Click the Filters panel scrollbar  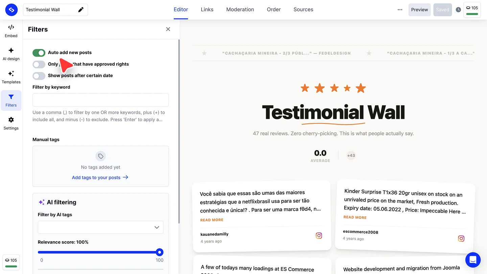(x=179, y=132)
